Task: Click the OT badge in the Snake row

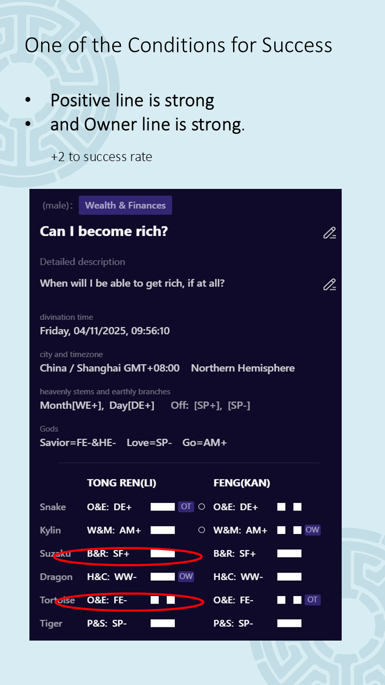Action: (186, 507)
